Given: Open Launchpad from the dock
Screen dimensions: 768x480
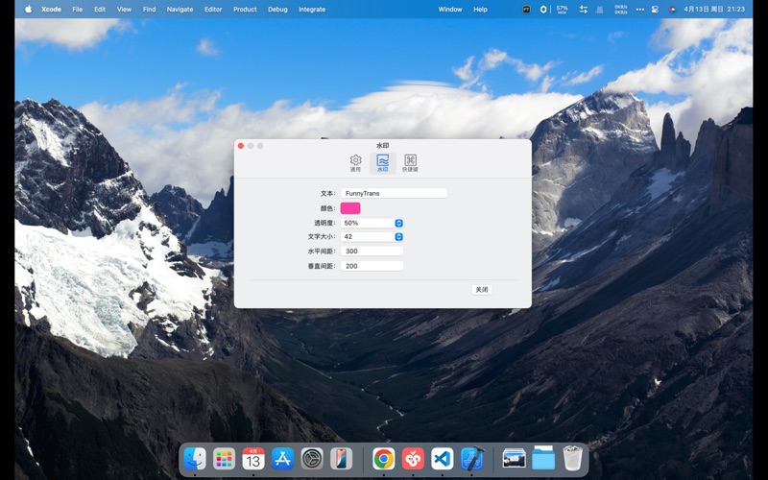Looking at the screenshot, I should (x=224, y=459).
